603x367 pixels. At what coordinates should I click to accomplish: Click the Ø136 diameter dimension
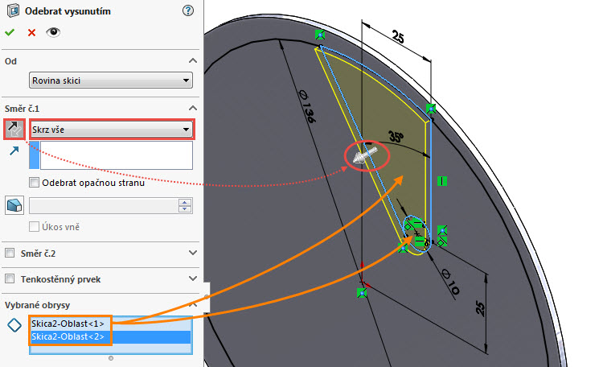pos(306,107)
